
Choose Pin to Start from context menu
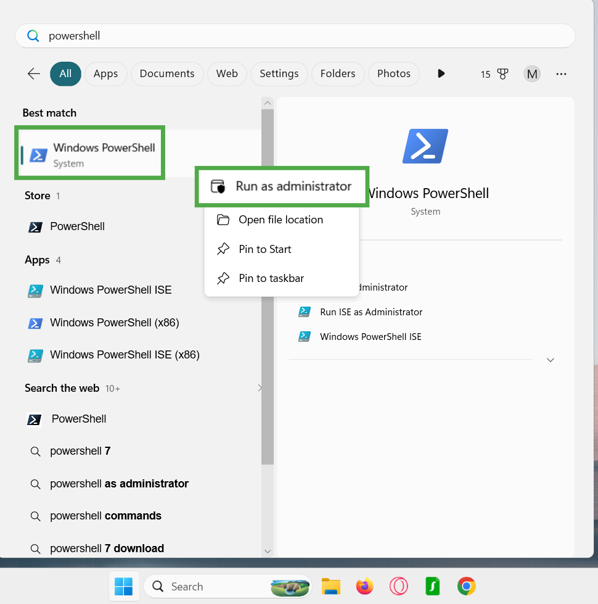pyautogui.click(x=282, y=249)
